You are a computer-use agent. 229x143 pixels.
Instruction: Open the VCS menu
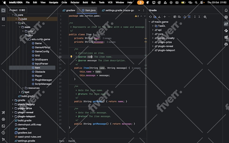tap(110, 2)
